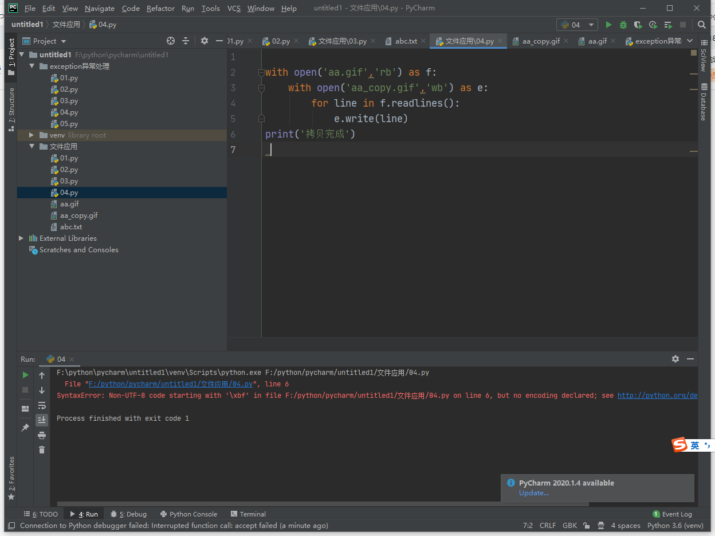Click the Print icon in Run panel

[42, 435]
